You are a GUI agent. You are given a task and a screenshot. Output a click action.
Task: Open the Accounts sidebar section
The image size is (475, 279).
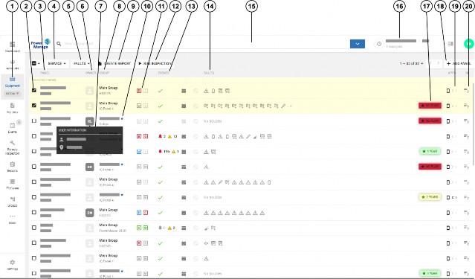tap(12, 65)
